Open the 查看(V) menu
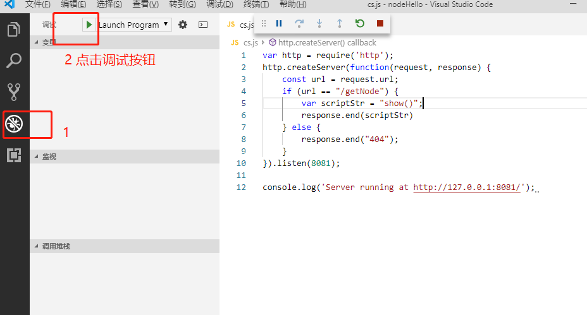587x315 pixels. [x=145, y=4]
